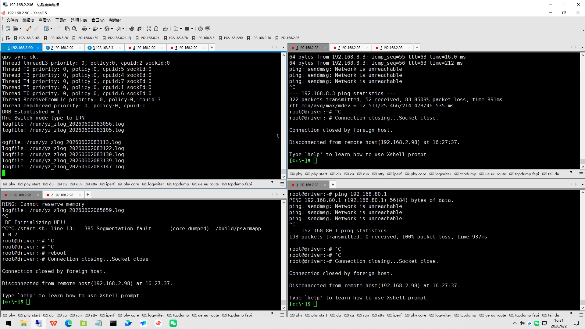Open tab list dropdown in top-left pane

point(284,48)
